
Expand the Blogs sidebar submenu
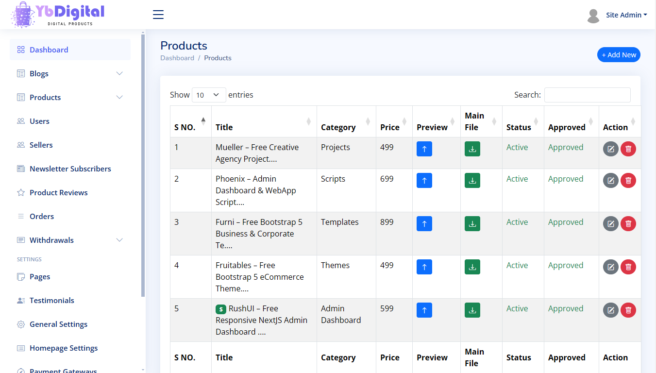(x=70, y=74)
